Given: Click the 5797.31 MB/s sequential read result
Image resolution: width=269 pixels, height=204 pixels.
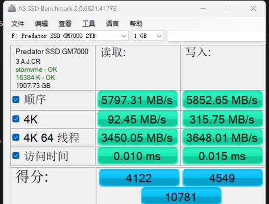Looking at the screenshot, I should 137,100.
